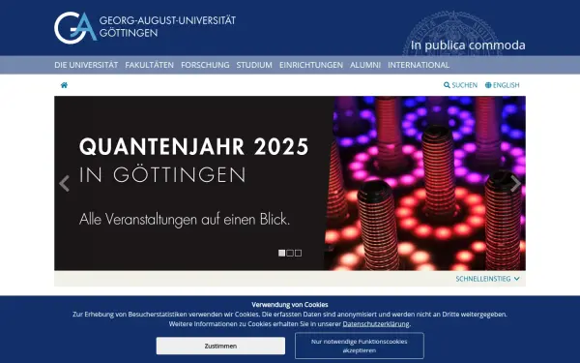Click the globe icon beside English

(488, 85)
